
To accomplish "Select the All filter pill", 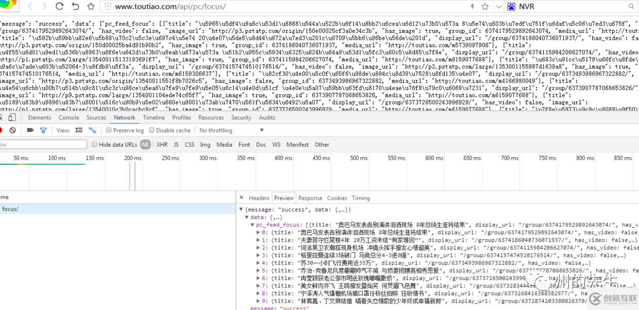I will coord(145,145).
